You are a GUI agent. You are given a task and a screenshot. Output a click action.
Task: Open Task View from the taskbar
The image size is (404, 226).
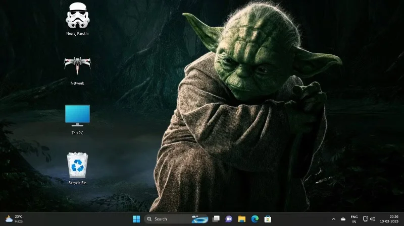pyautogui.click(x=216, y=219)
